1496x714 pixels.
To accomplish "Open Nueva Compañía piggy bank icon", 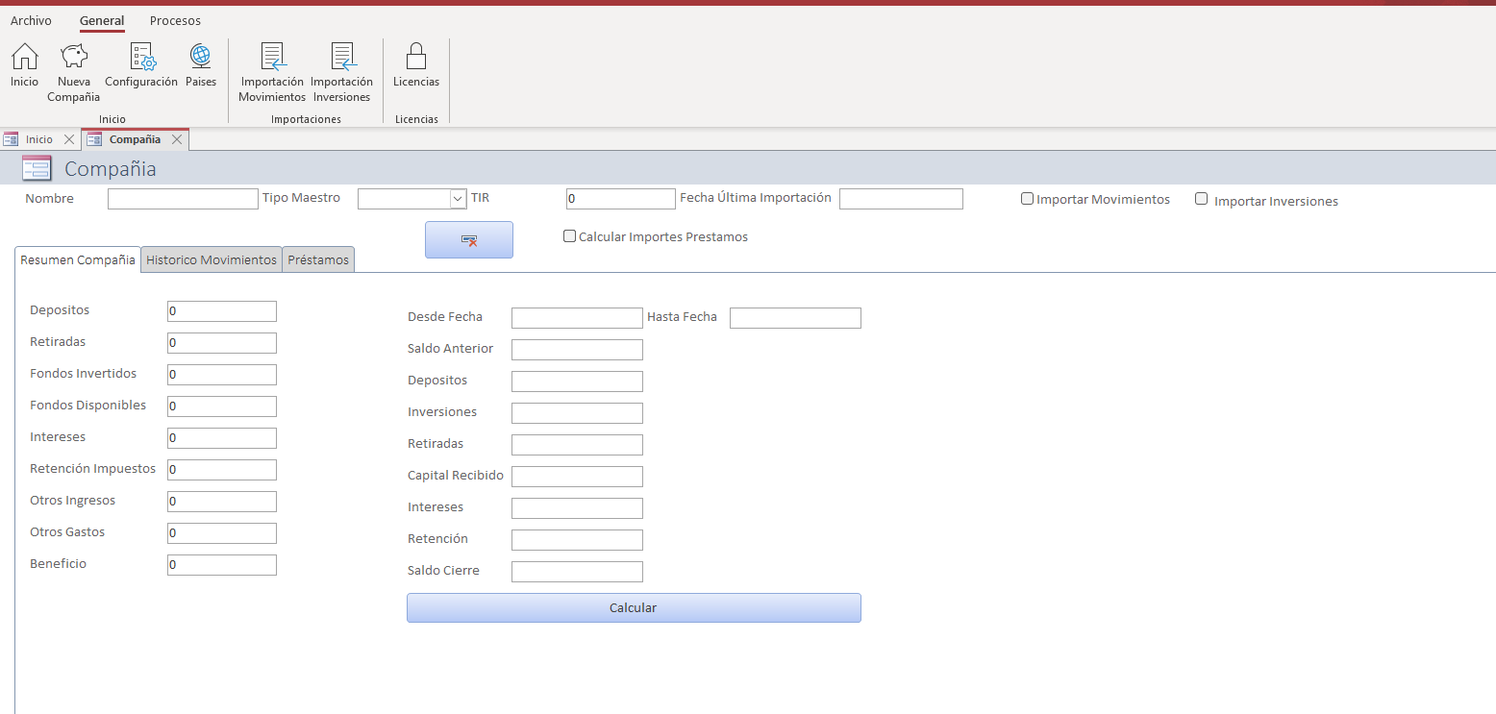I will pos(74,58).
